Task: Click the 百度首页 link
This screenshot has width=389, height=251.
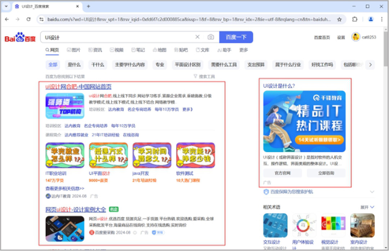Action: [x=322, y=37]
